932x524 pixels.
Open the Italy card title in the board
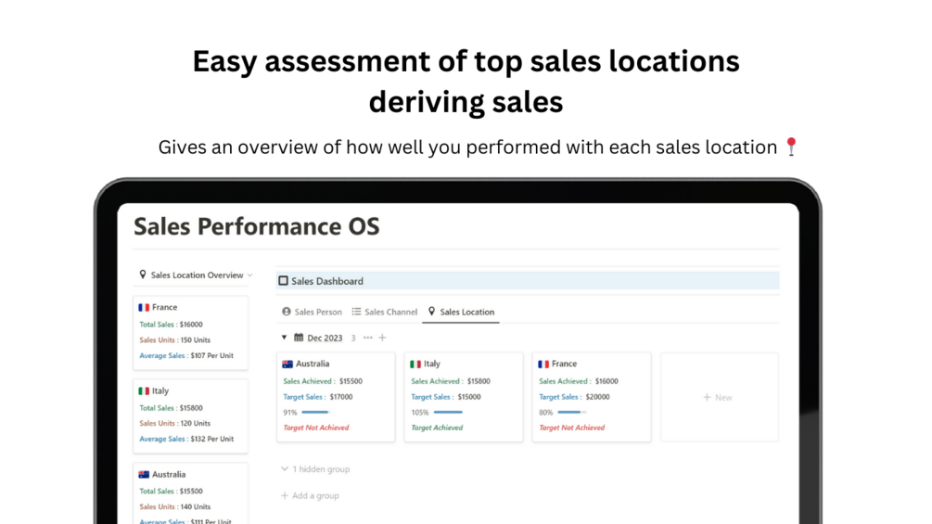432,364
